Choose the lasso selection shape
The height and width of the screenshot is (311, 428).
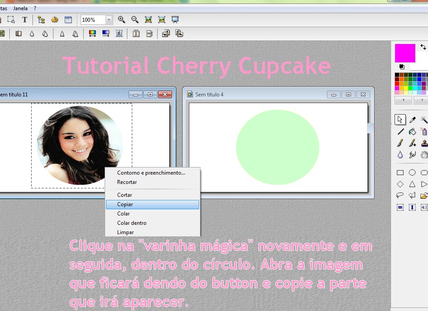400,195
